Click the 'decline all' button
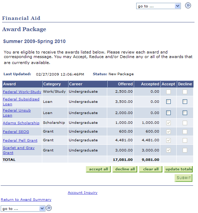The image size is (198, 213). pos(125,169)
